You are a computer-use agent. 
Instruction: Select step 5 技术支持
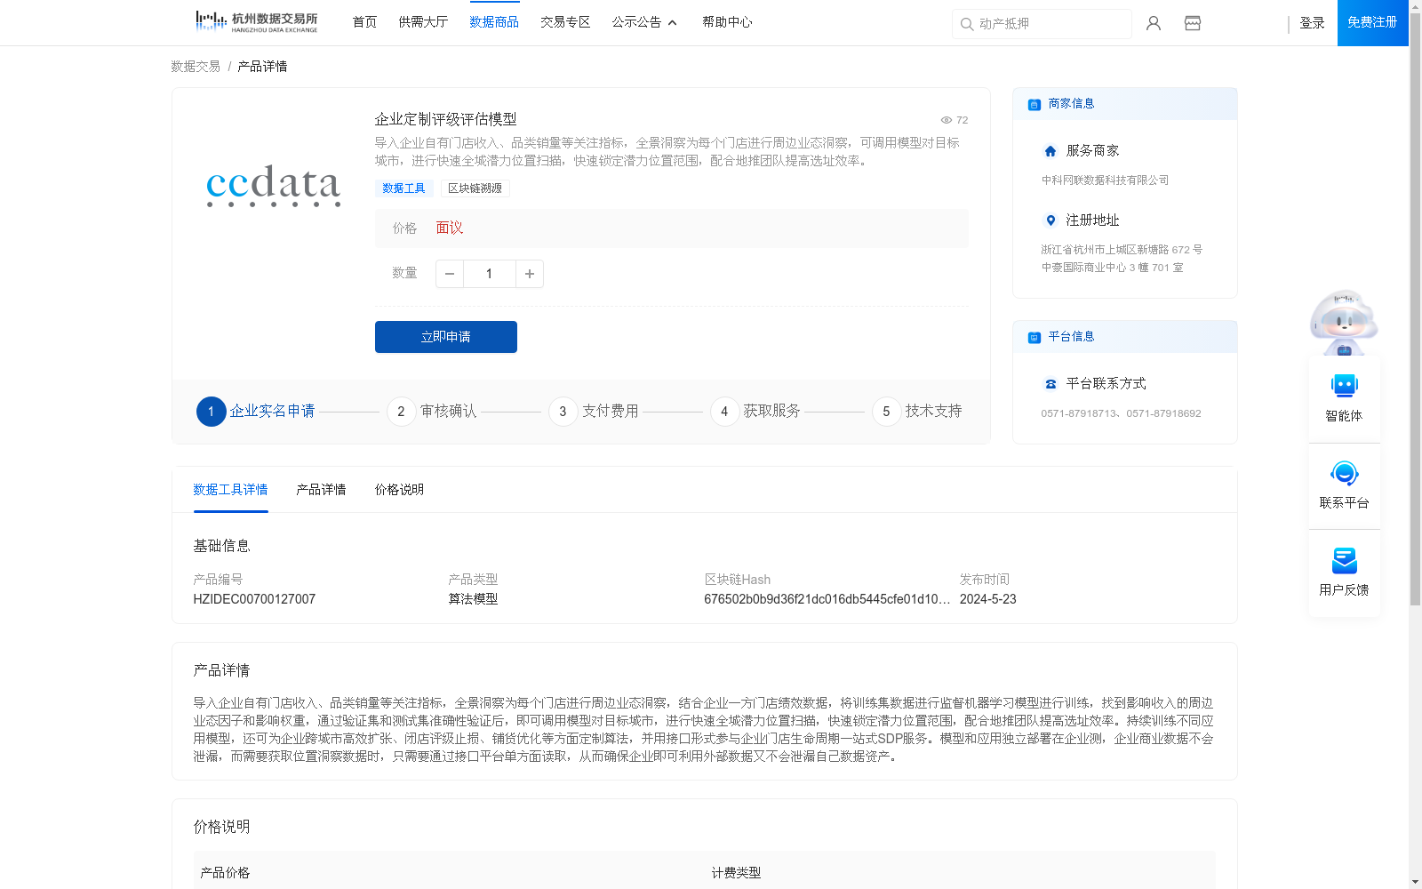917,412
